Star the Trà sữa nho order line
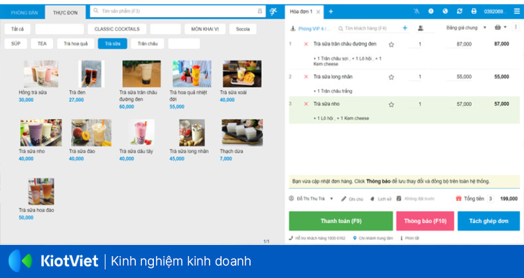The image size is (524, 278). tap(391, 104)
